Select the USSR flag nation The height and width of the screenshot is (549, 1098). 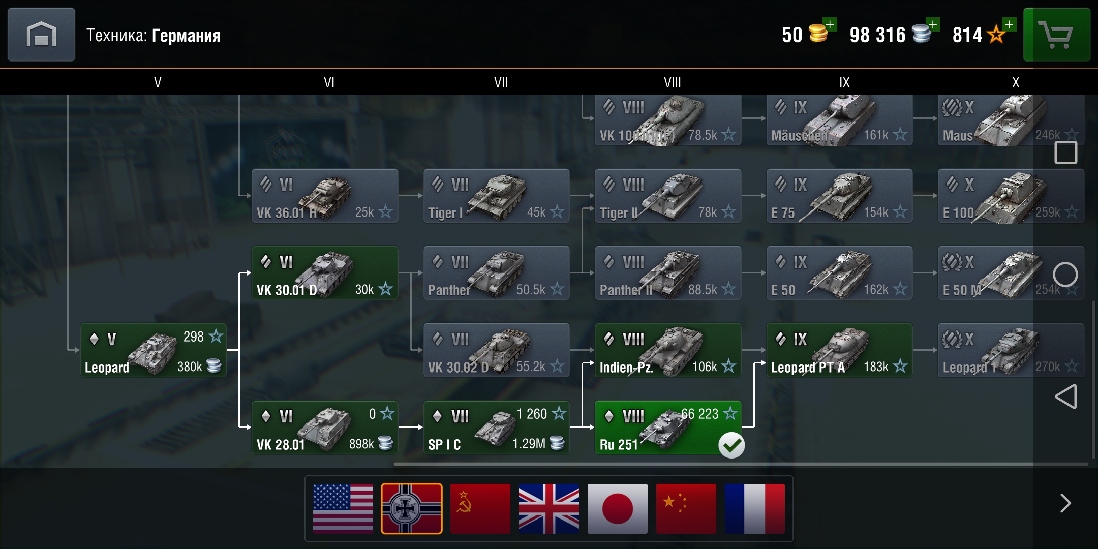click(480, 508)
